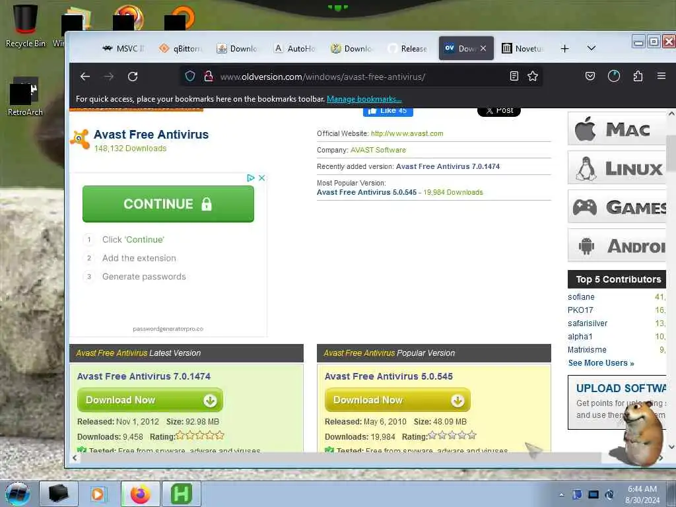Screen dimensions: 676x507
Task: Open contributor alpha1 profile
Action: click(580, 336)
